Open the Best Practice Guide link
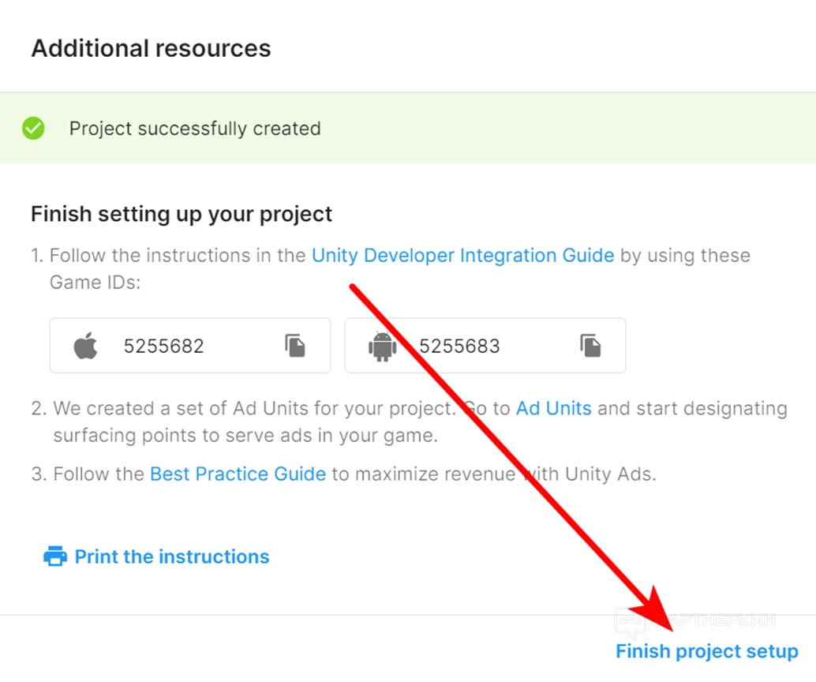 pos(238,474)
